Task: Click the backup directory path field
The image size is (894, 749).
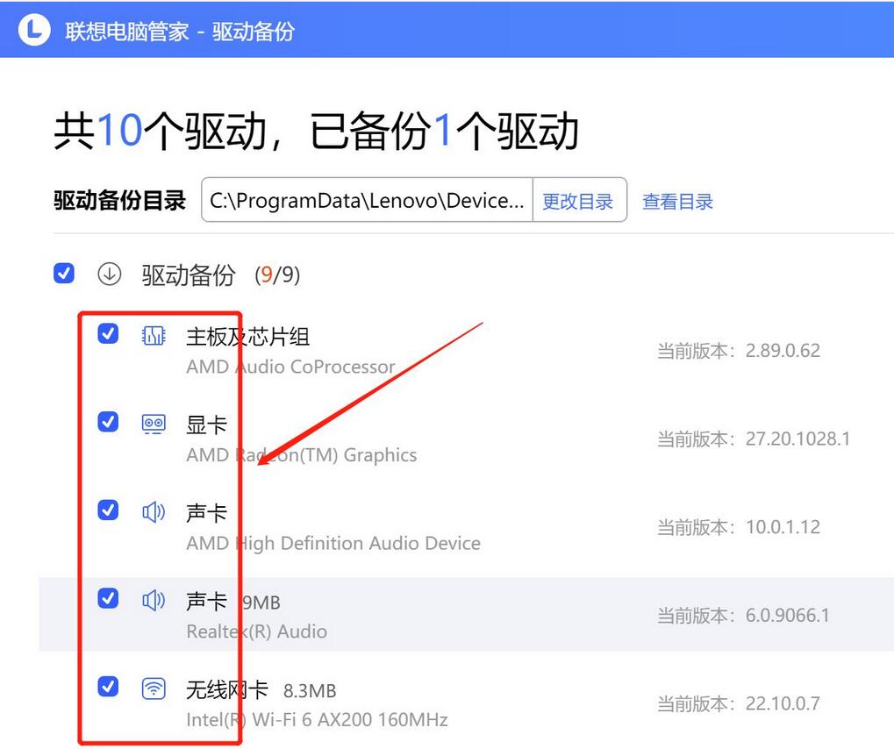Action: coord(368,200)
